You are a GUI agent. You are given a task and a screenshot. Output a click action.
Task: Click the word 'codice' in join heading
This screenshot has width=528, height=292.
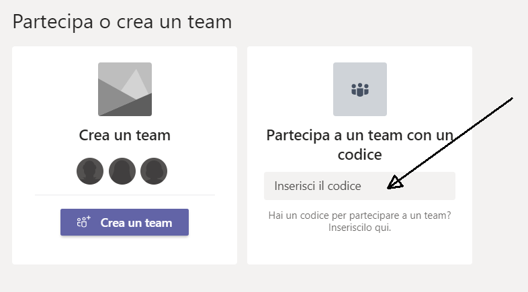[x=359, y=155]
